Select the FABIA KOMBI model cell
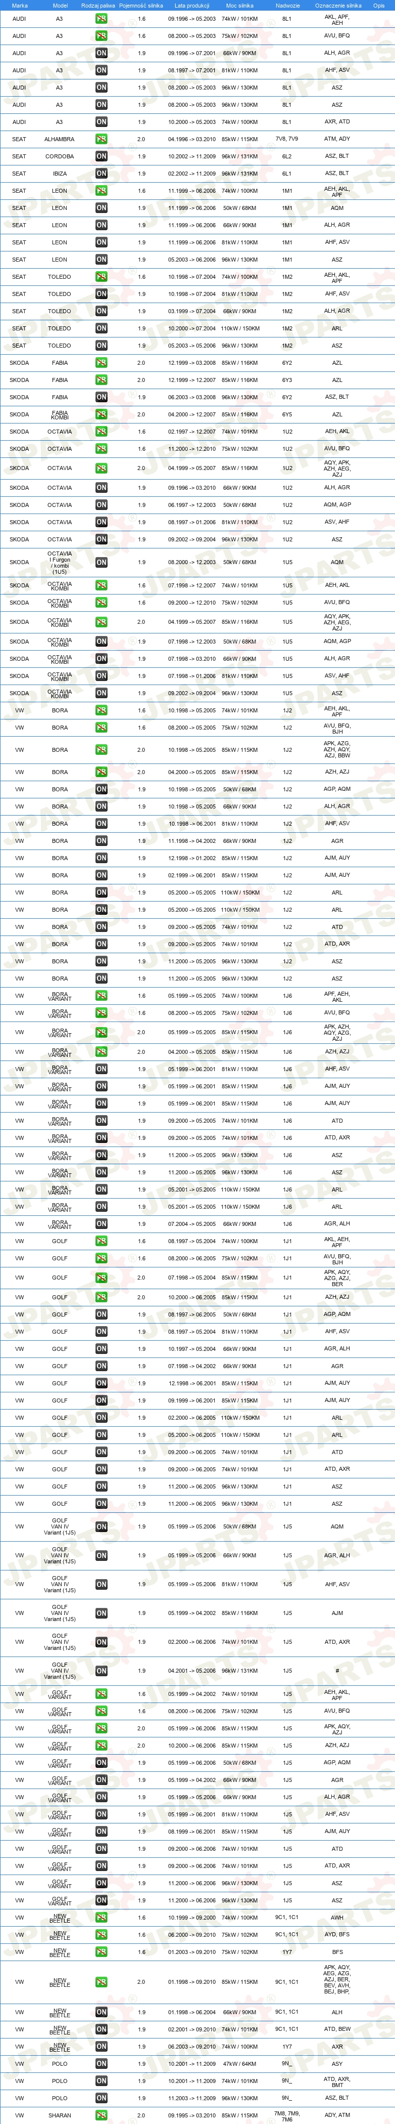 pos(59,415)
